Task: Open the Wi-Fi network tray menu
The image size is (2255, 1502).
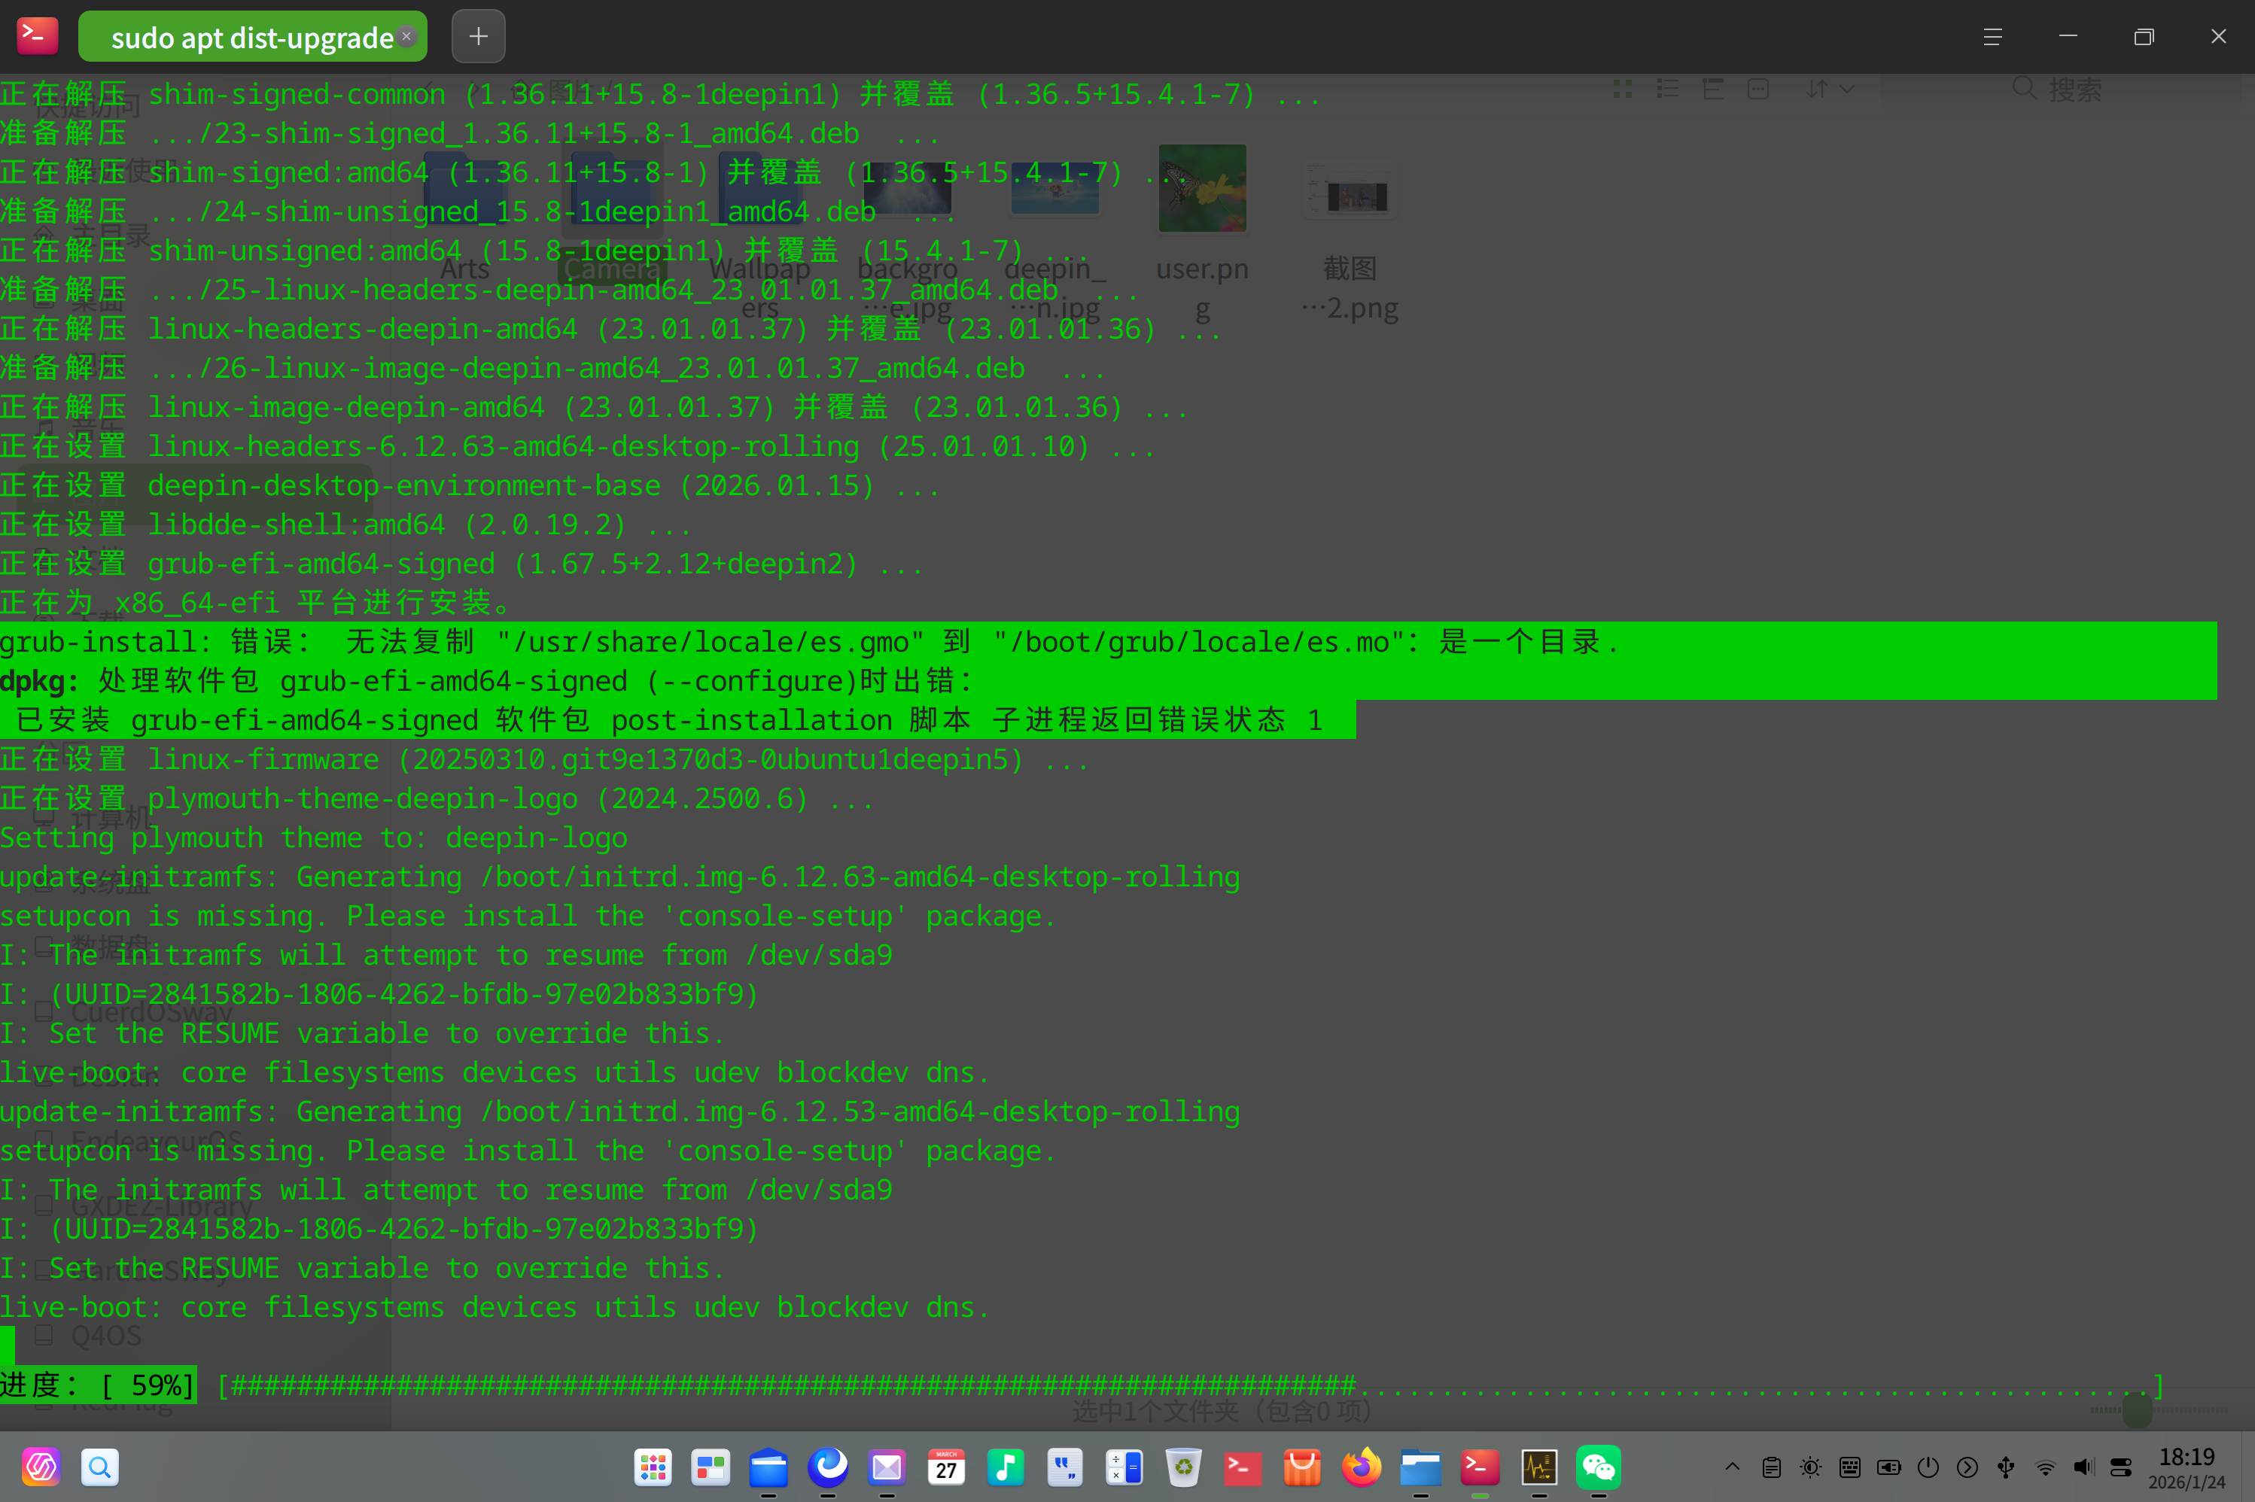Action: click(2044, 1467)
